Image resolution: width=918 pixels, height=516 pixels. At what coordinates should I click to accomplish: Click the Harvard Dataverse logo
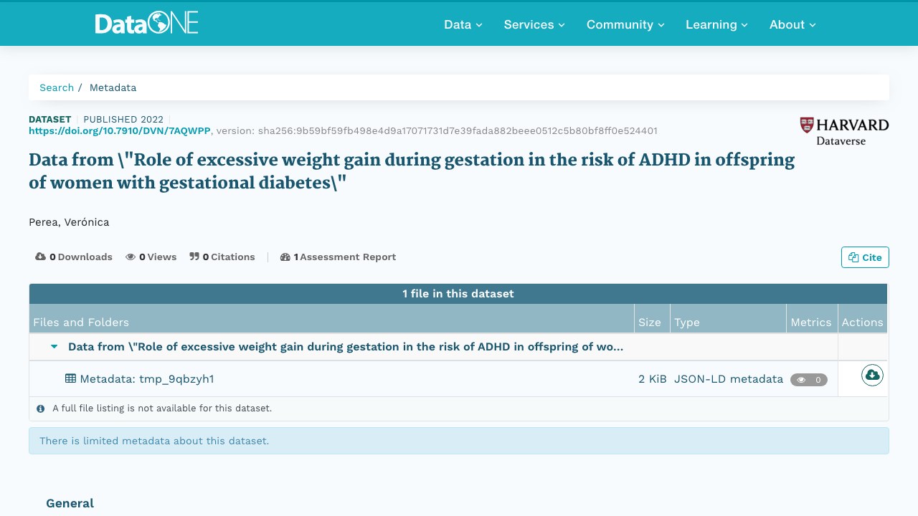[x=844, y=131]
